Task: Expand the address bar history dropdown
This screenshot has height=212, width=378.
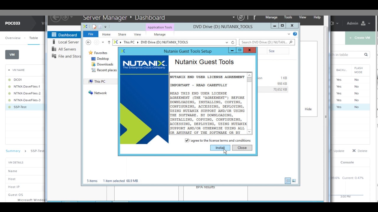Action: point(227,42)
